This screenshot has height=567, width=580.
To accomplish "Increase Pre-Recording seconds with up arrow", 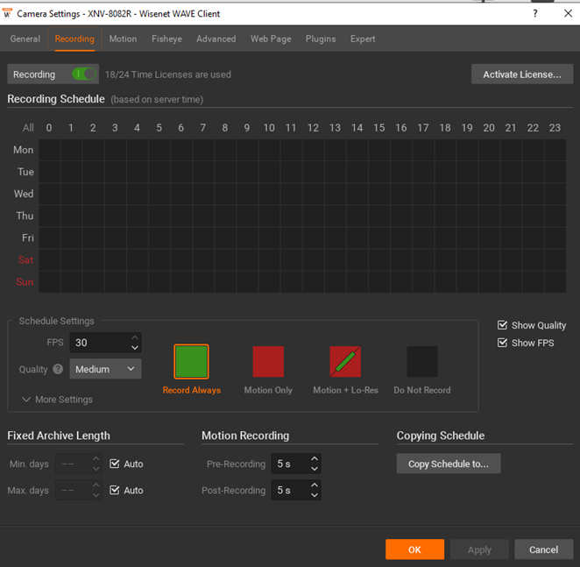I will click(x=315, y=458).
